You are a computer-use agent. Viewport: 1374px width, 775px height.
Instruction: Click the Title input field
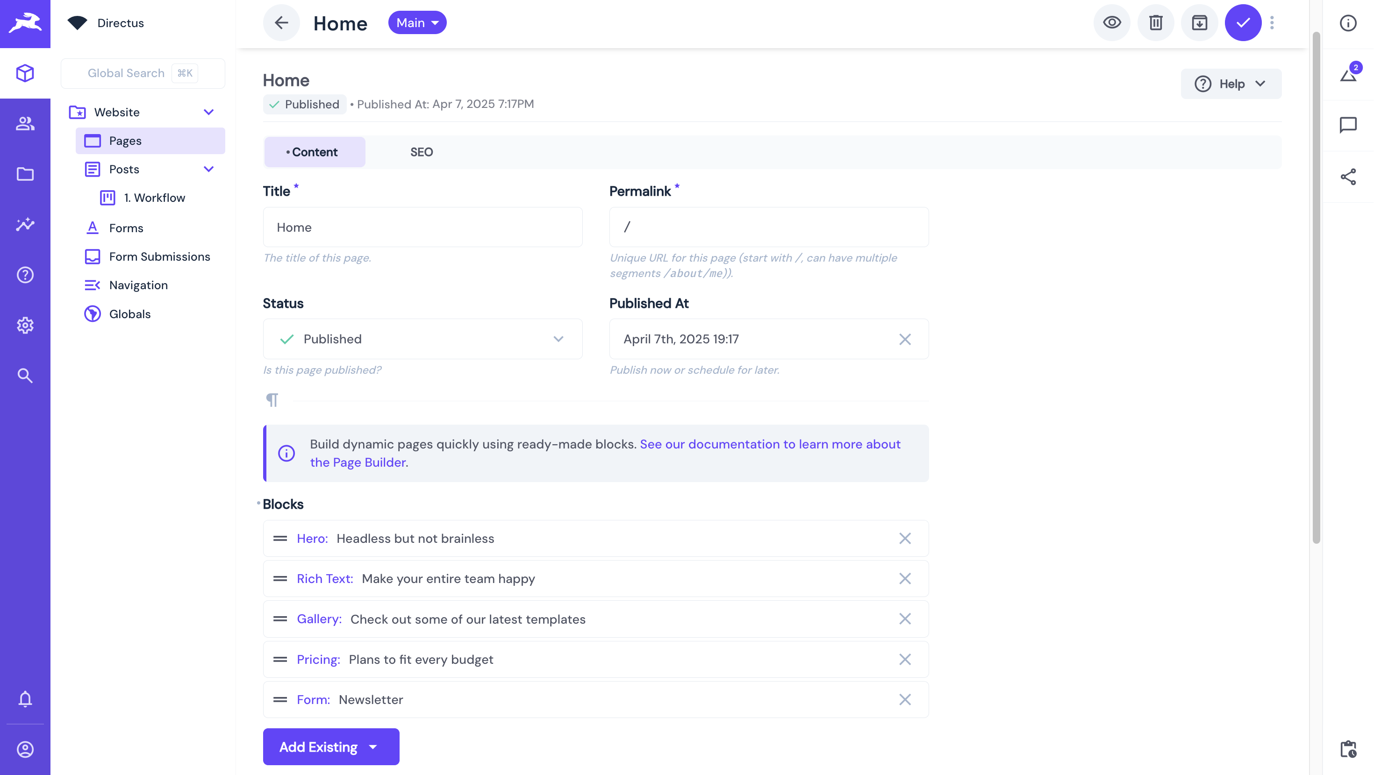point(422,227)
